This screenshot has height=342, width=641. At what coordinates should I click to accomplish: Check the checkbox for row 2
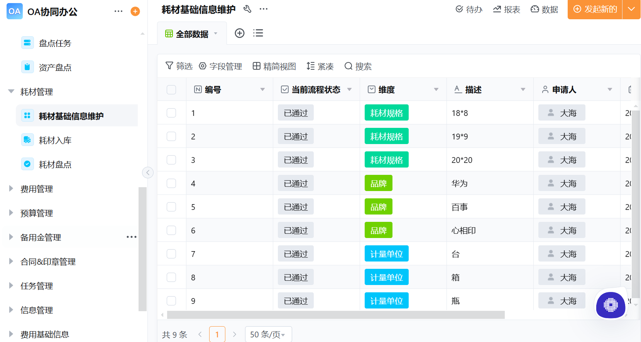tap(171, 136)
